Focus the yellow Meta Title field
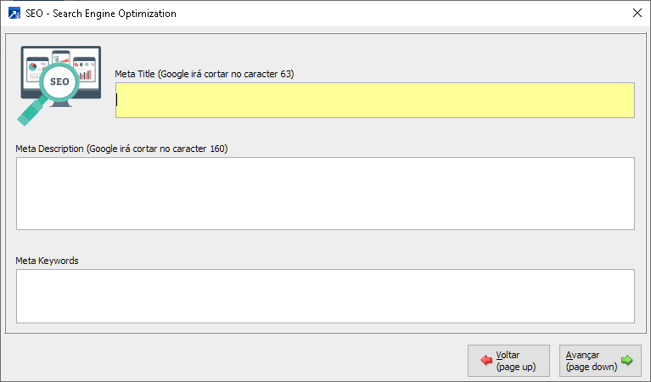651x382 pixels. [374, 100]
